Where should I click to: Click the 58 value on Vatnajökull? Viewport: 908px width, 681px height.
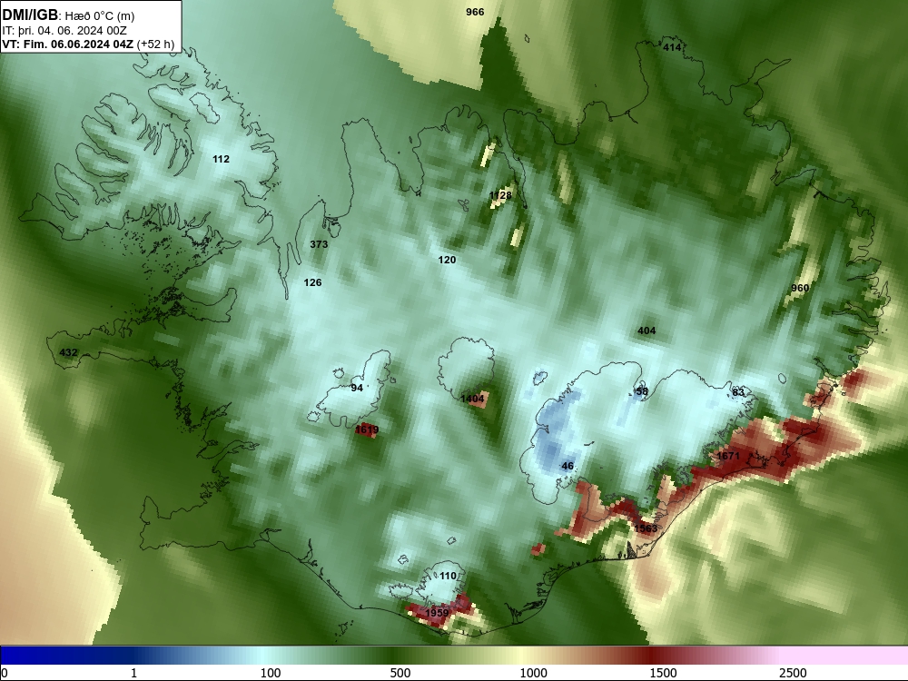[642, 391]
